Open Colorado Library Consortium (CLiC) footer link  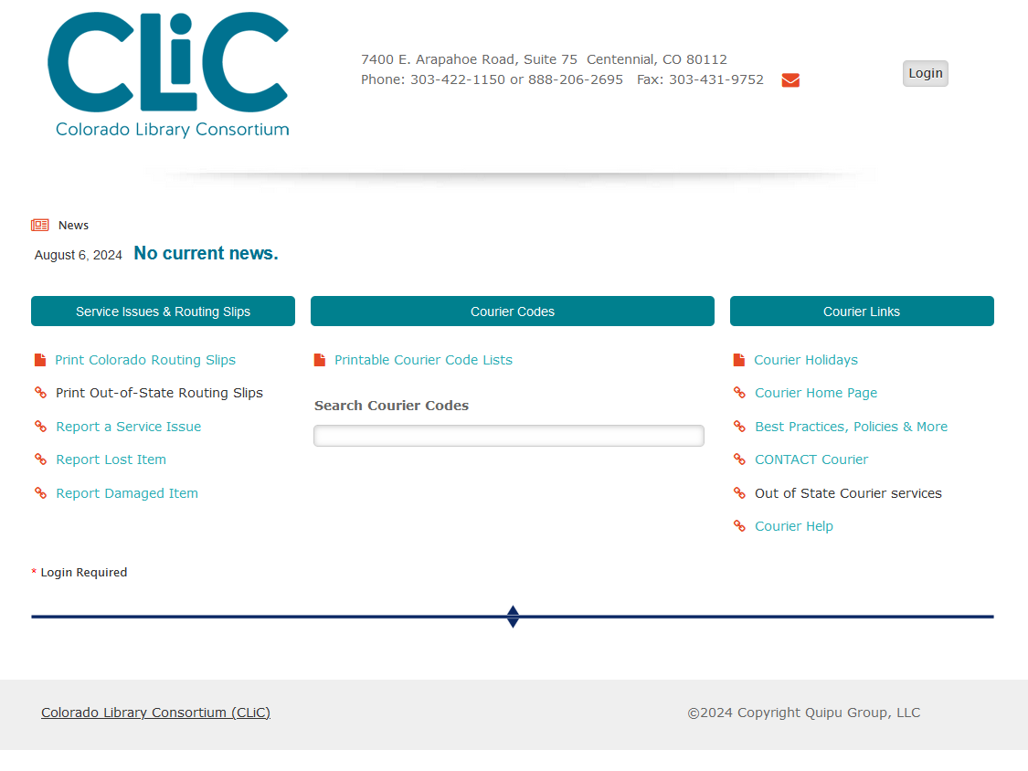pyautogui.click(x=155, y=713)
